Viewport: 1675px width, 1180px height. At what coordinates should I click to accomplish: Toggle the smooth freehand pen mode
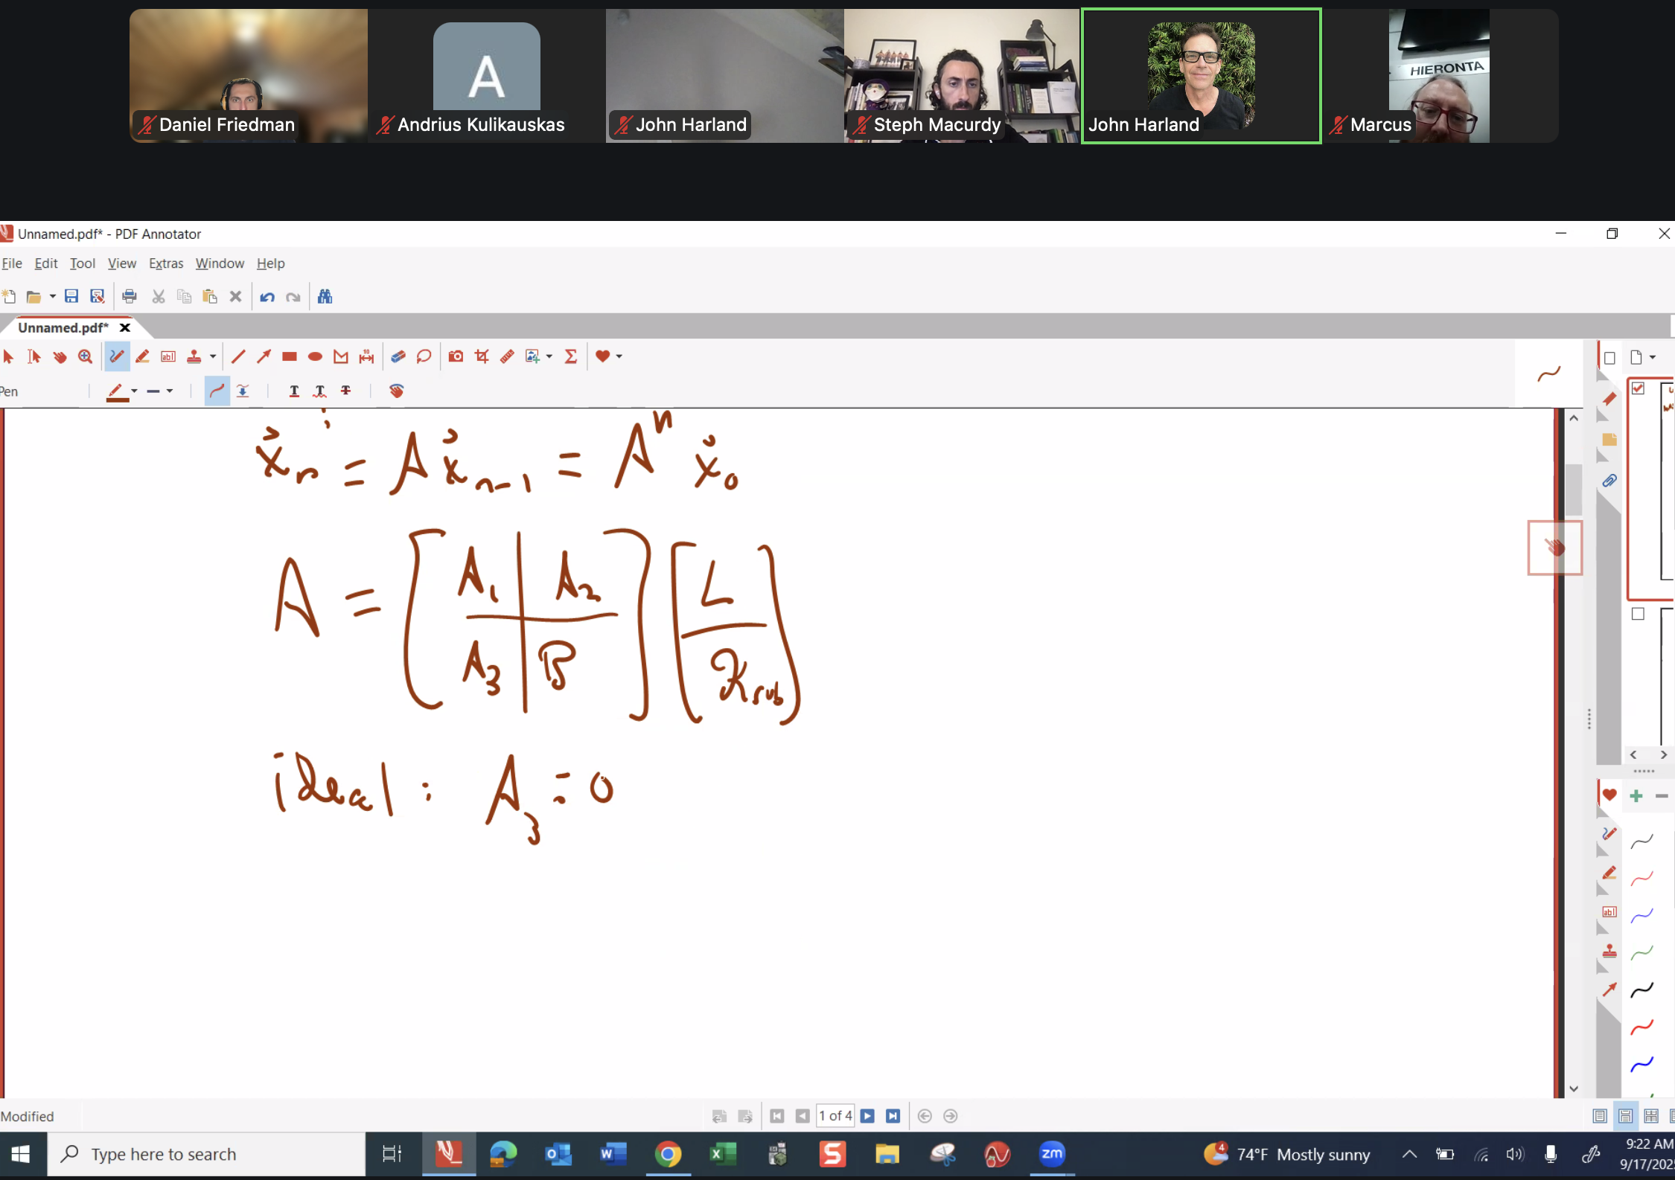click(x=217, y=391)
